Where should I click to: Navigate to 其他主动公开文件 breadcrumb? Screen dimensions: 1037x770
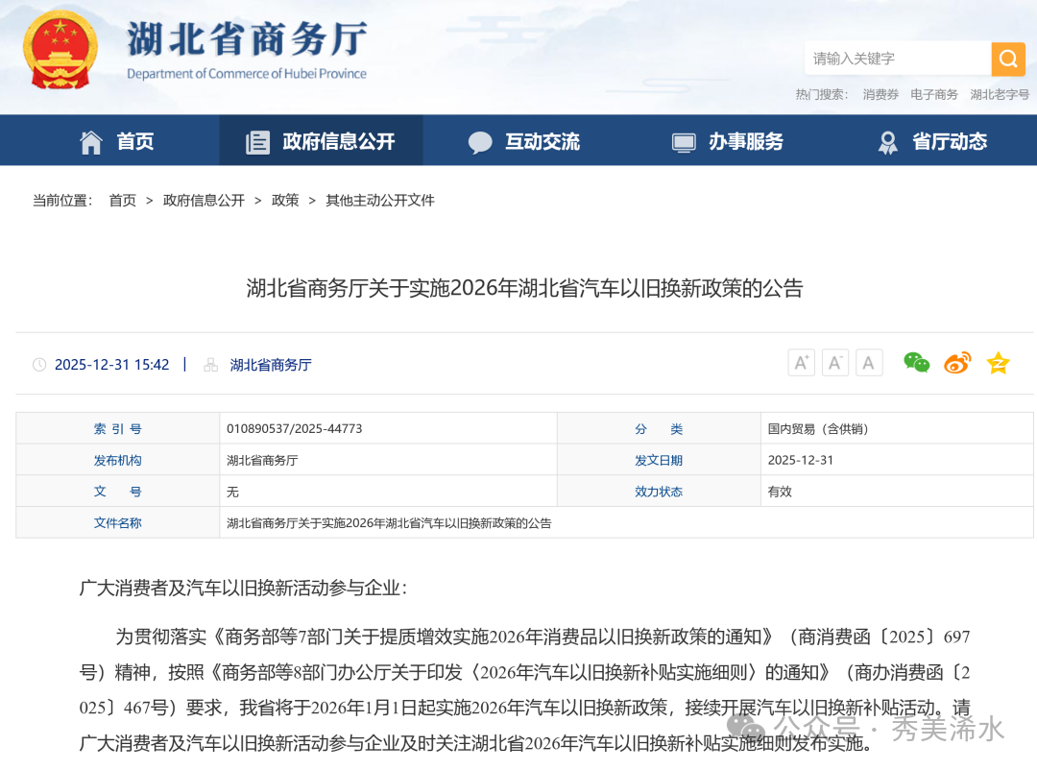pyautogui.click(x=380, y=201)
